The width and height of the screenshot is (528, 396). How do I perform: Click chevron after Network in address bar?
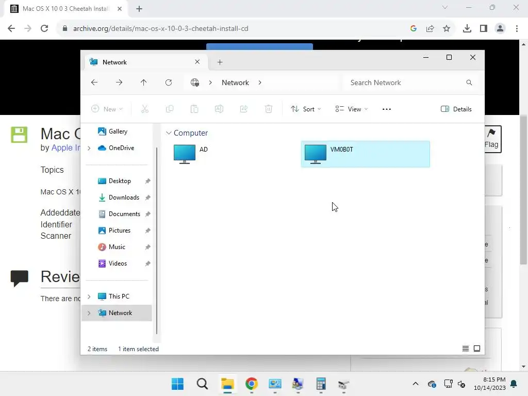pos(260,82)
